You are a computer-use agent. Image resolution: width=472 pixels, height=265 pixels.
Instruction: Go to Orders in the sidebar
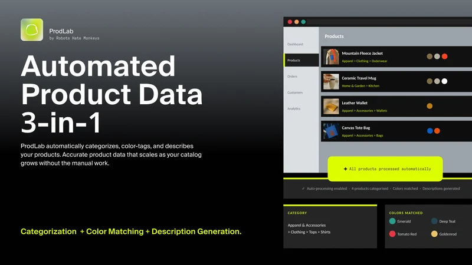pyautogui.click(x=292, y=77)
